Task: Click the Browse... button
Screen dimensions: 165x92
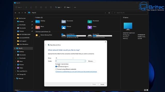Action: coord(91,61)
